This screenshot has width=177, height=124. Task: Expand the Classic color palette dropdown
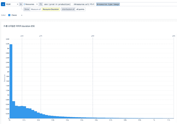click(22, 15)
